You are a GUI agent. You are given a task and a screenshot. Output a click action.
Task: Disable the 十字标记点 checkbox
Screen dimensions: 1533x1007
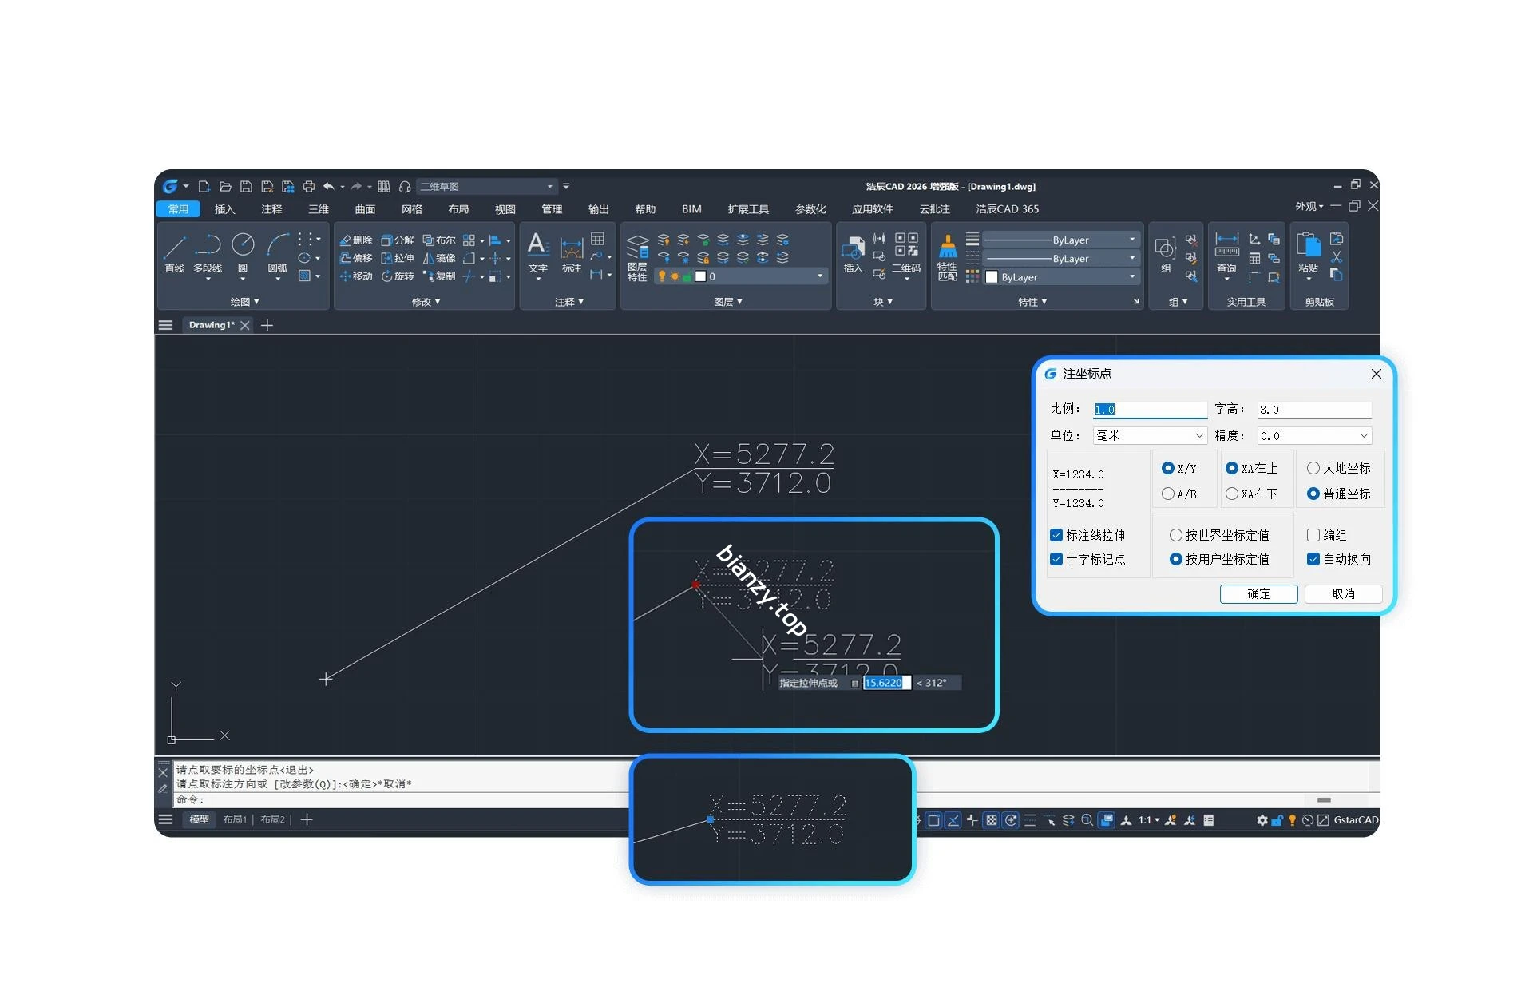[x=1056, y=558]
